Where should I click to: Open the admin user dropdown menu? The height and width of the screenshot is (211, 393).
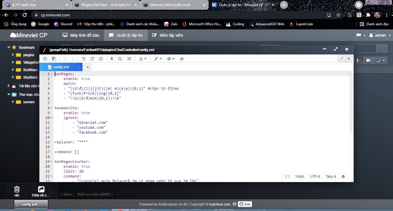pos(379,35)
